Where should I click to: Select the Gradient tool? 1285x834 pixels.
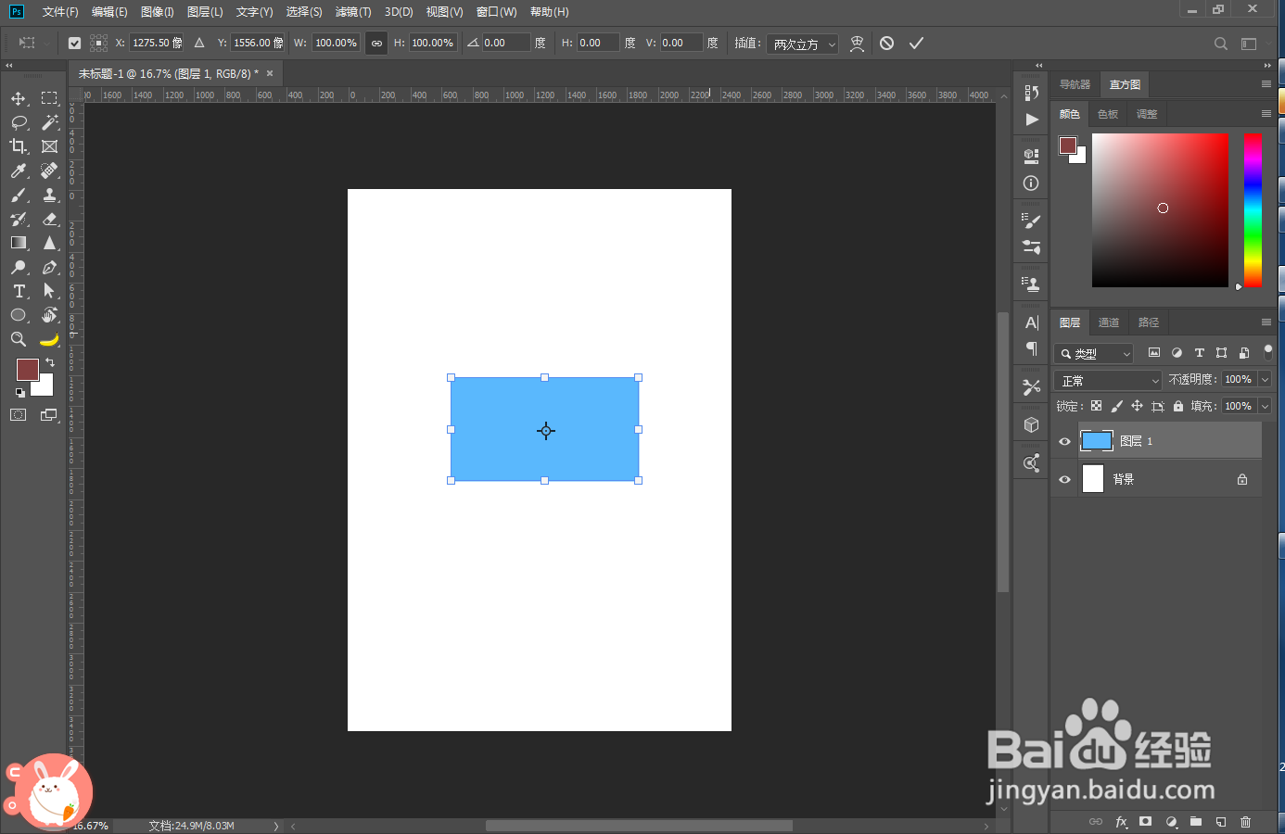(19, 243)
